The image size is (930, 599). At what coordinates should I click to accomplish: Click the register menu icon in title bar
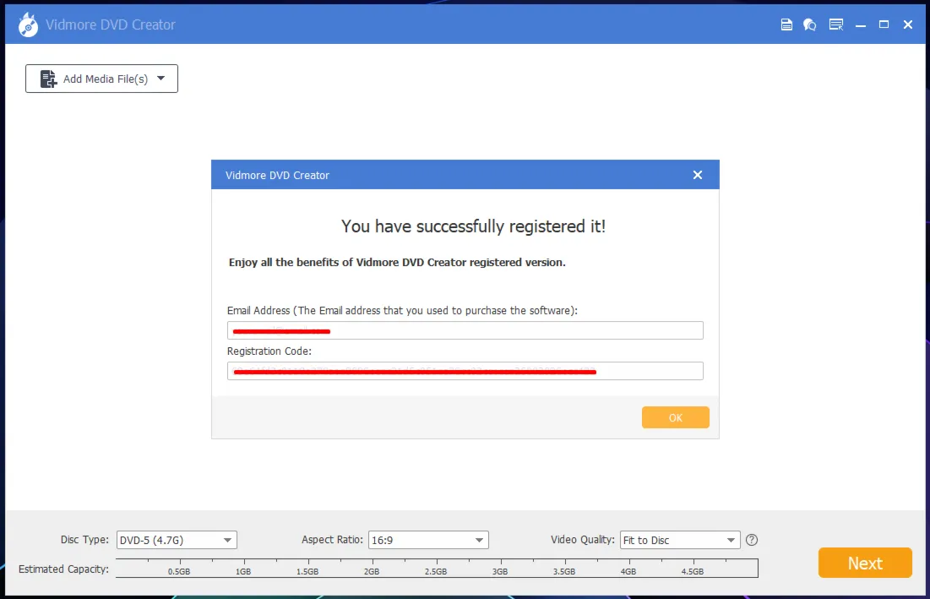coord(836,25)
